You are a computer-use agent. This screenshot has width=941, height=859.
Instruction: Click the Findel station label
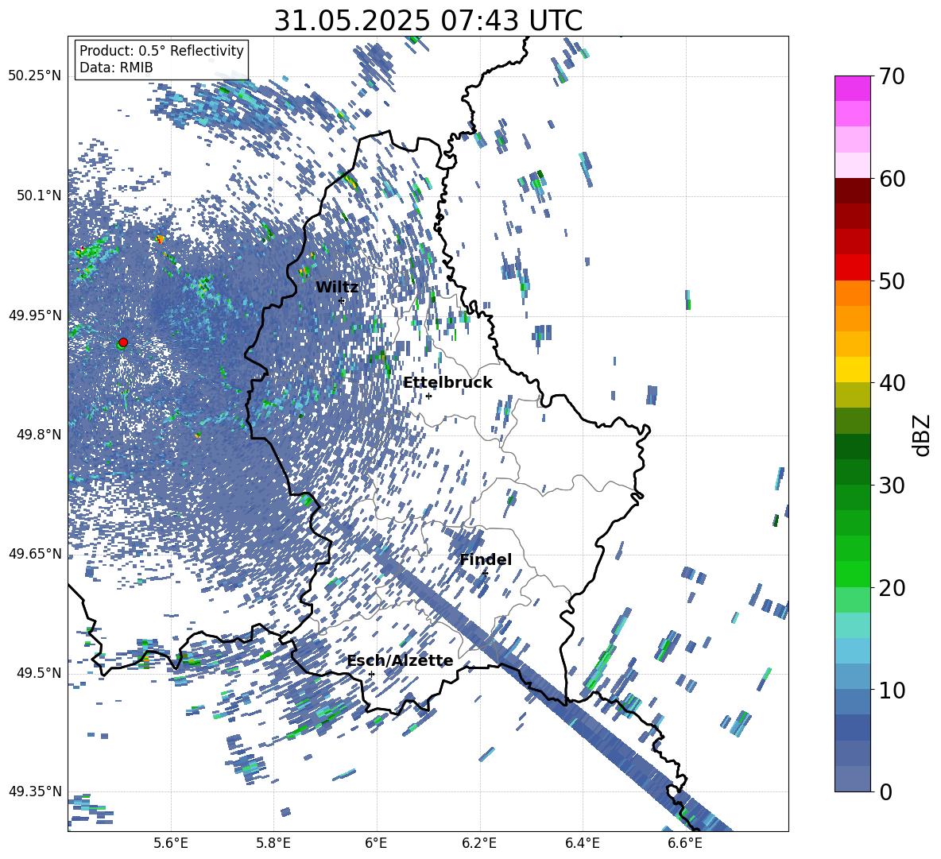486,559
